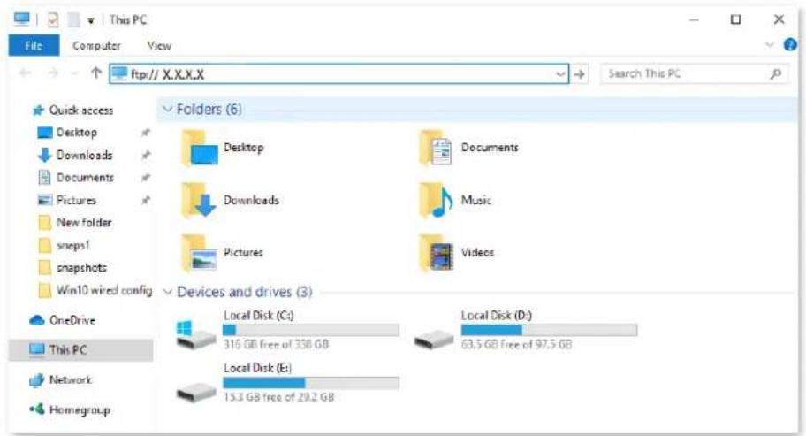Screen dimensions: 806x436
Task: Click the New folder icon in title bar
Action: 74,20
